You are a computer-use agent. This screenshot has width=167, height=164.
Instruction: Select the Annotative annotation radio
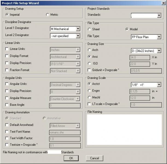pos(44,118)
